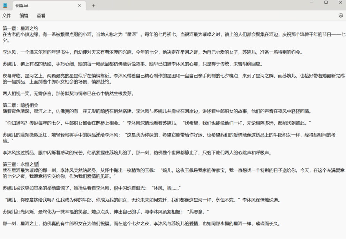Click final paragraph starting 那一刻，星河之上
Image resolution: width=346 pixels, height=239 pixels.
pyautogui.click(x=142, y=224)
